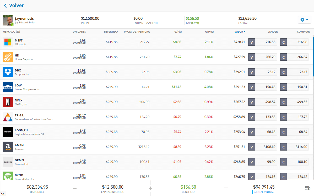314x196 pixels.
Task: Click AMZN loss percentage -3.23%
Action: tap(208, 147)
